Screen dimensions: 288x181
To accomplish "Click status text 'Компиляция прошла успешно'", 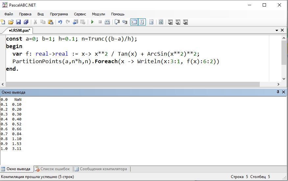I will point(29,177).
